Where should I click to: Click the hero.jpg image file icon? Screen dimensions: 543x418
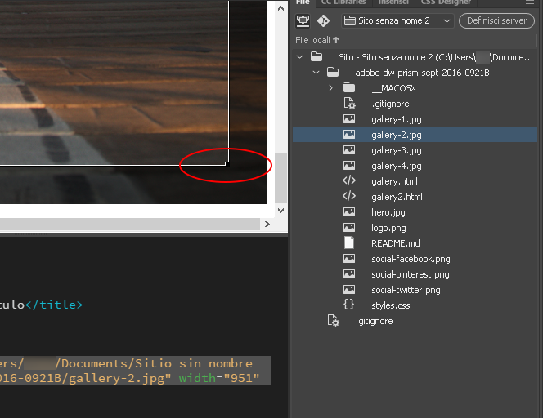coord(349,212)
